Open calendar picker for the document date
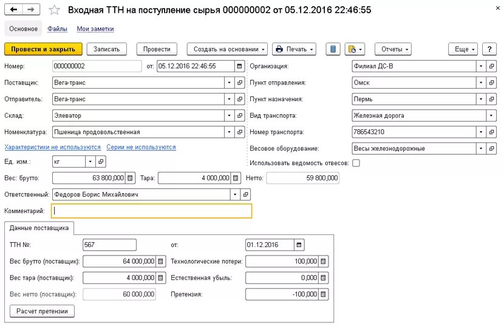The height and width of the screenshot is (326, 504). [x=239, y=66]
